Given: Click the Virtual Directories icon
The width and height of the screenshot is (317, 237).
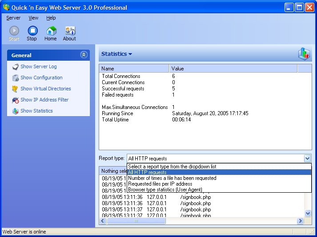Looking at the screenshot, I should click(15, 89).
